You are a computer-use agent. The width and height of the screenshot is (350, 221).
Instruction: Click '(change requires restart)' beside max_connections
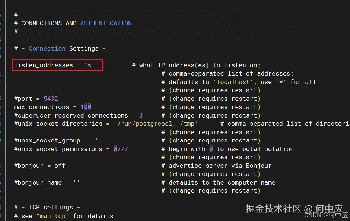pos(214,107)
